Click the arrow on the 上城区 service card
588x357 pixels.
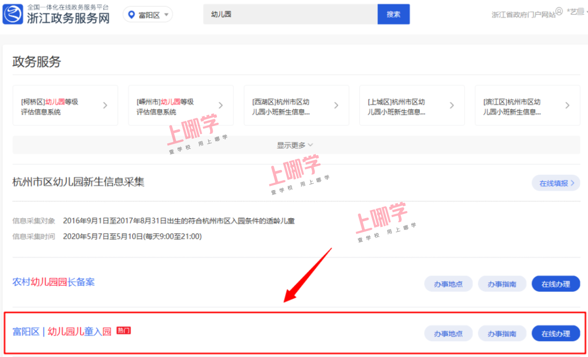click(x=452, y=106)
